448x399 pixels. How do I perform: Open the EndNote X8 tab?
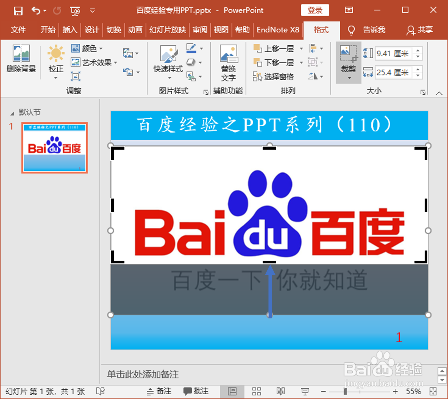[x=278, y=30]
